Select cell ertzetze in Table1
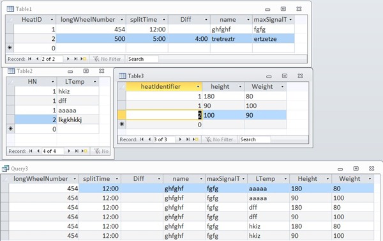The image size is (383, 241). click(x=273, y=38)
